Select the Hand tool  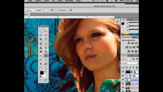pyautogui.click(x=41, y=68)
